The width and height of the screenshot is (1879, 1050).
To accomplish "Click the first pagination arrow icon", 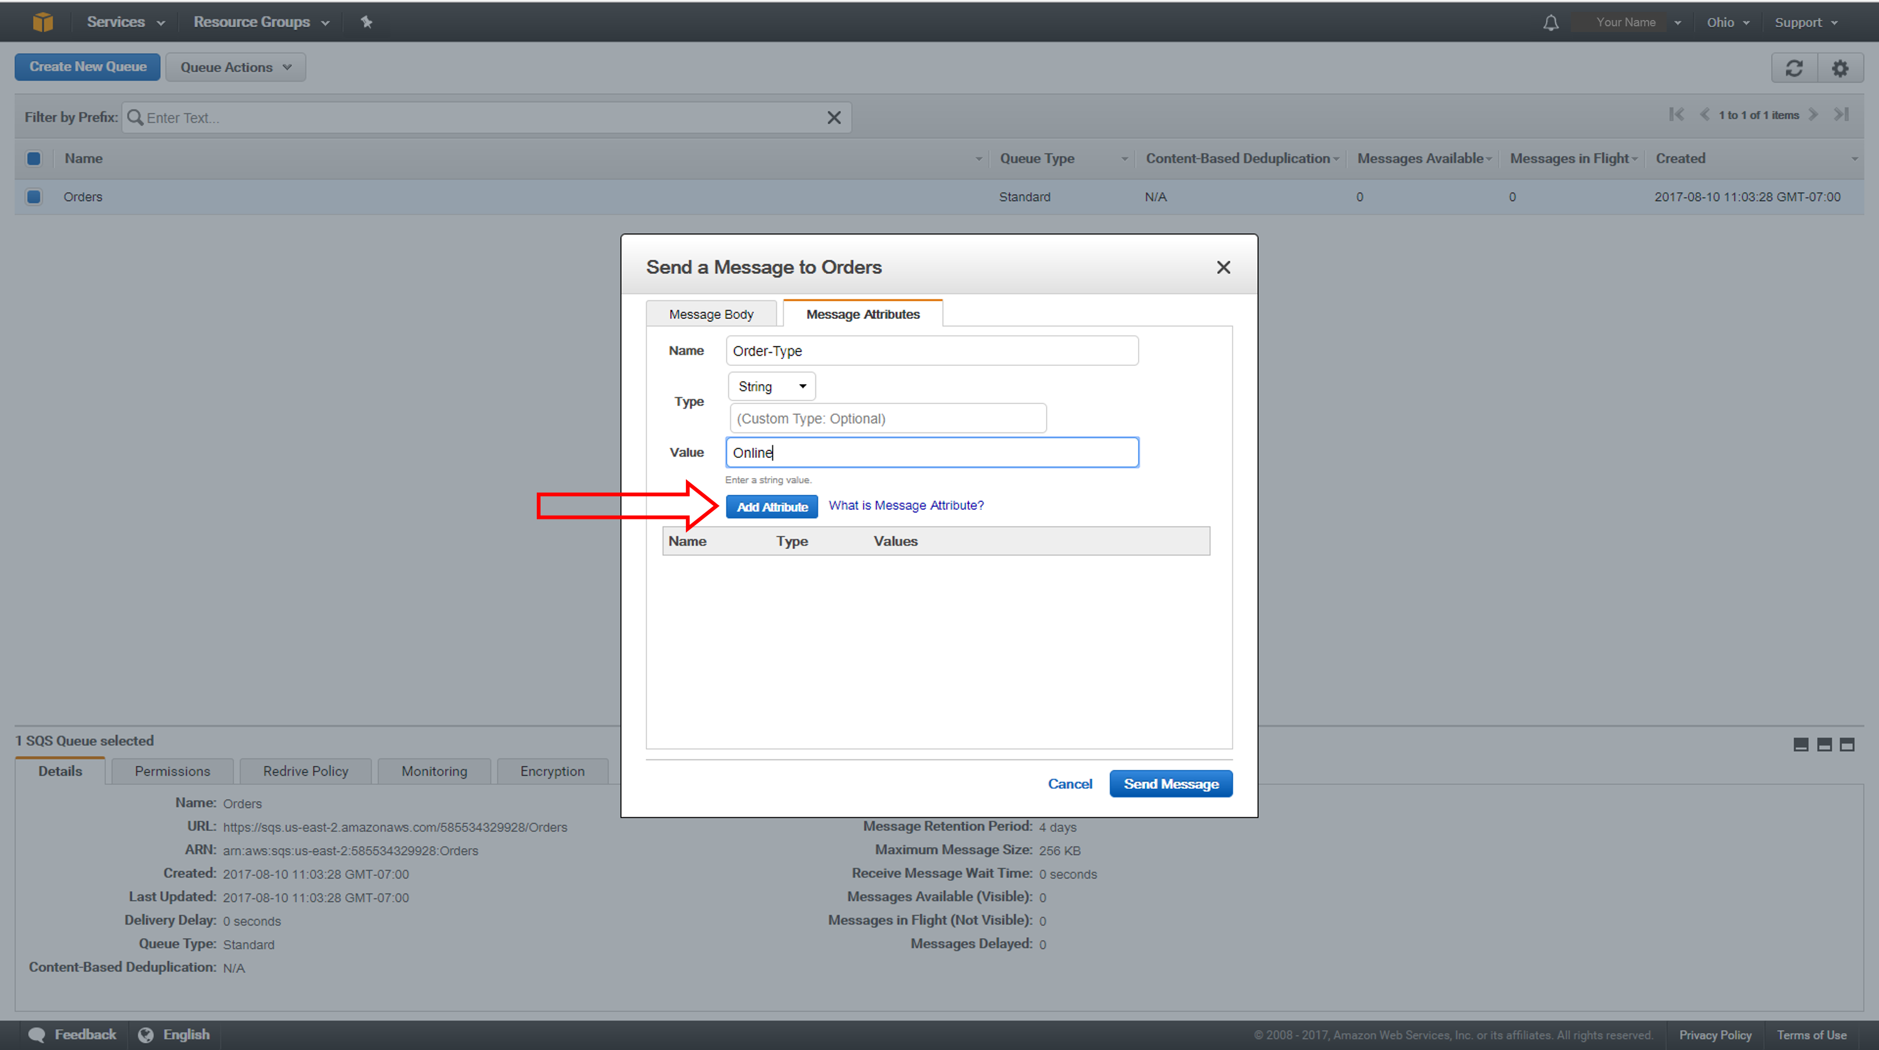I will click(x=1674, y=117).
